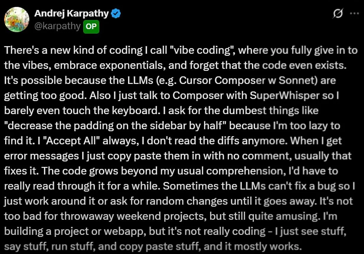The width and height of the screenshot is (364, 254).
Task: Click the blue verified checkmark badge
Action: point(116,14)
